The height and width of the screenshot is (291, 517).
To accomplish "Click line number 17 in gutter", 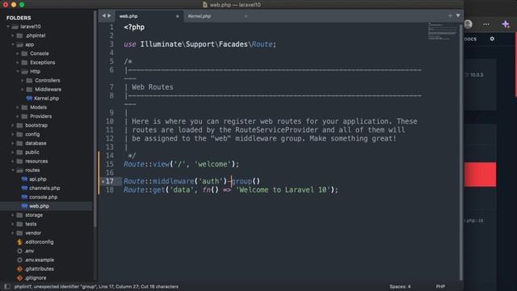I will 110,181.
